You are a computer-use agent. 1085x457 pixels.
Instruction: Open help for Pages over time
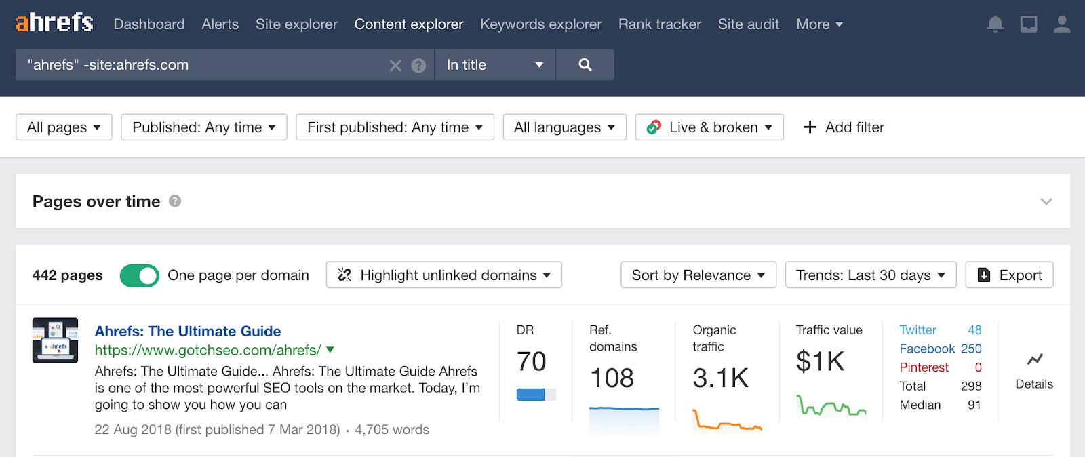click(175, 201)
